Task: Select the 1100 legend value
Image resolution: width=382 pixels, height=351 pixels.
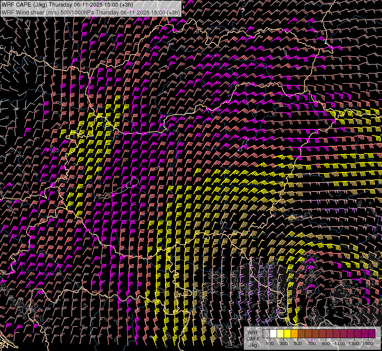Action: pos(340,344)
